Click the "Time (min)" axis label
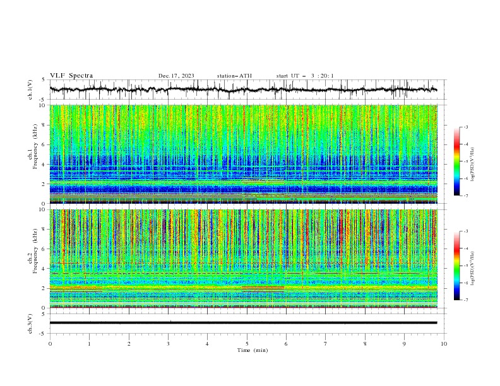The width and height of the screenshot is (500, 386). [253, 350]
